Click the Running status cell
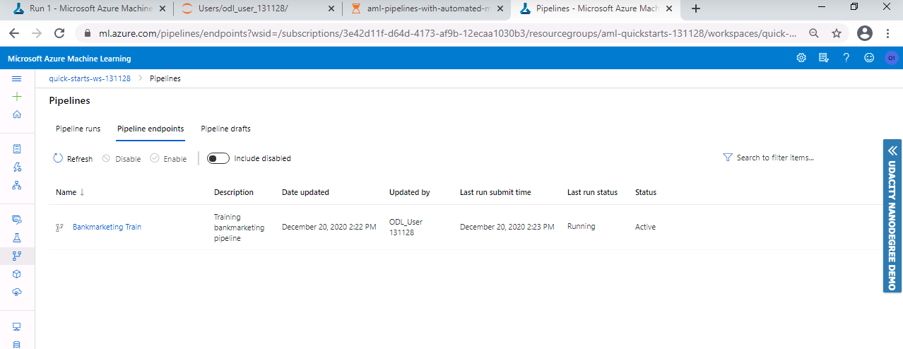Image resolution: width=903 pixels, height=349 pixels. point(581,226)
